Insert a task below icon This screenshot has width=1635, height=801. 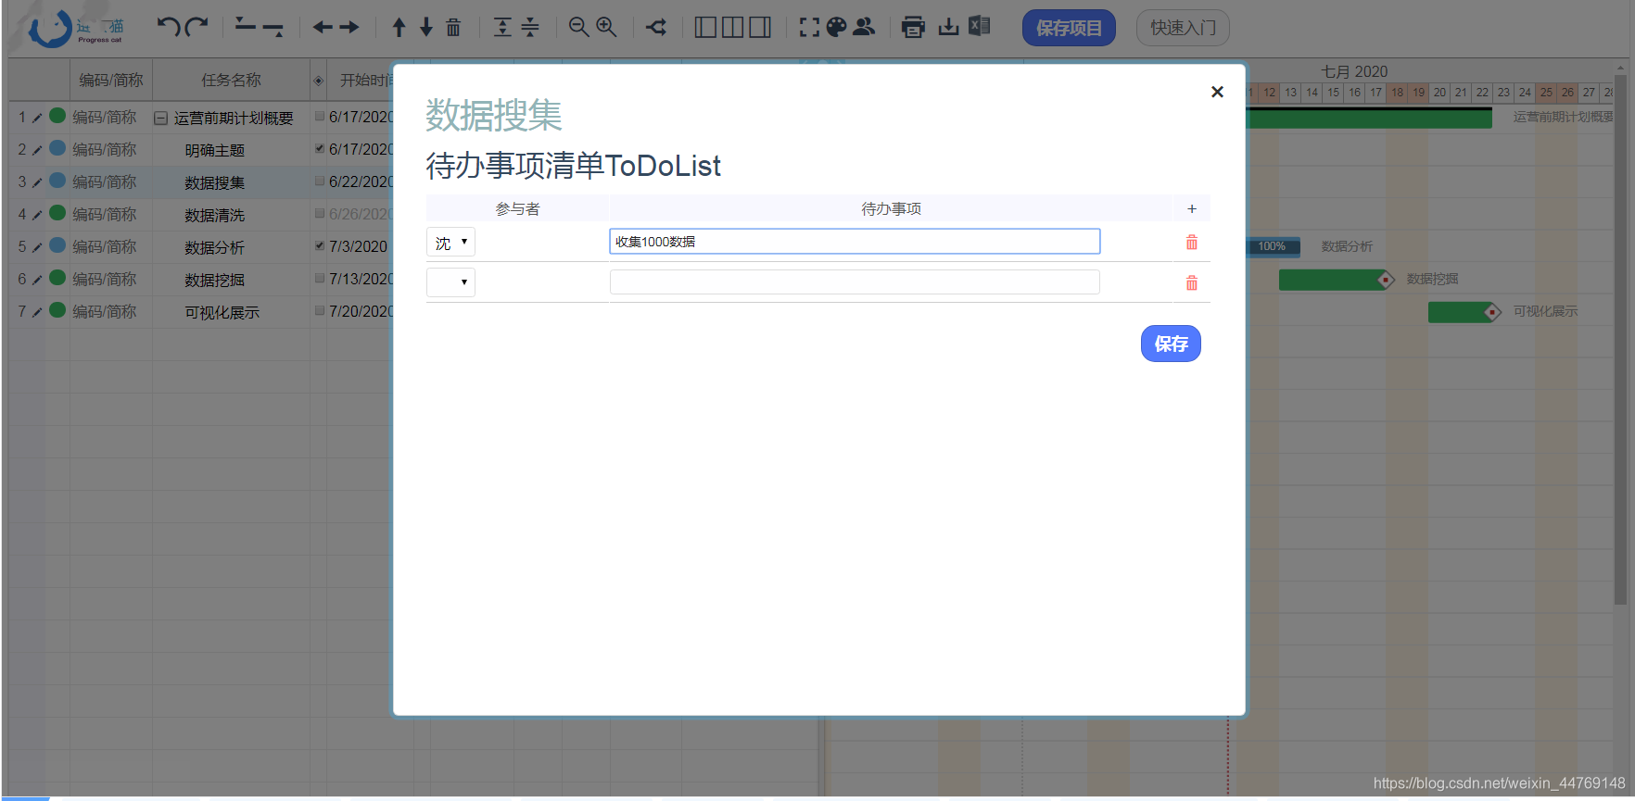(x=273, y=29)
